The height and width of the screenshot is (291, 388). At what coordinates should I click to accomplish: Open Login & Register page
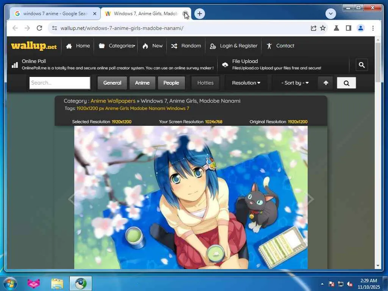coord(233,46)
